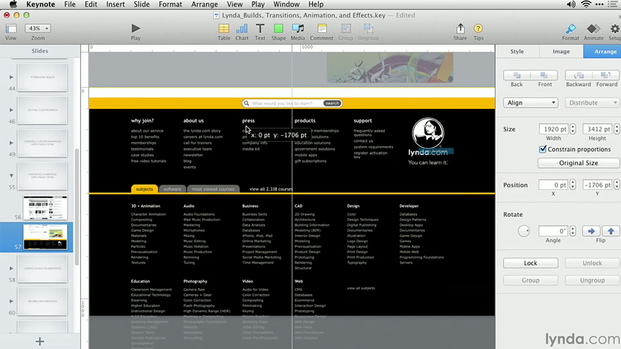Screen dimensions: 621x349
Task: Click the Y position field showing -1706 pt
Action: tap(597, 185)
